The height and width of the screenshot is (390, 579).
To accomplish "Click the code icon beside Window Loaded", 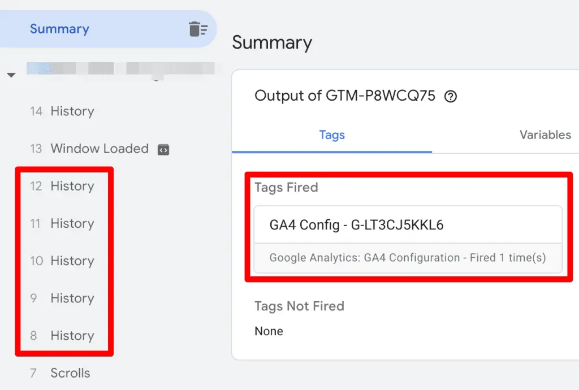I will [x=163, y=149].
